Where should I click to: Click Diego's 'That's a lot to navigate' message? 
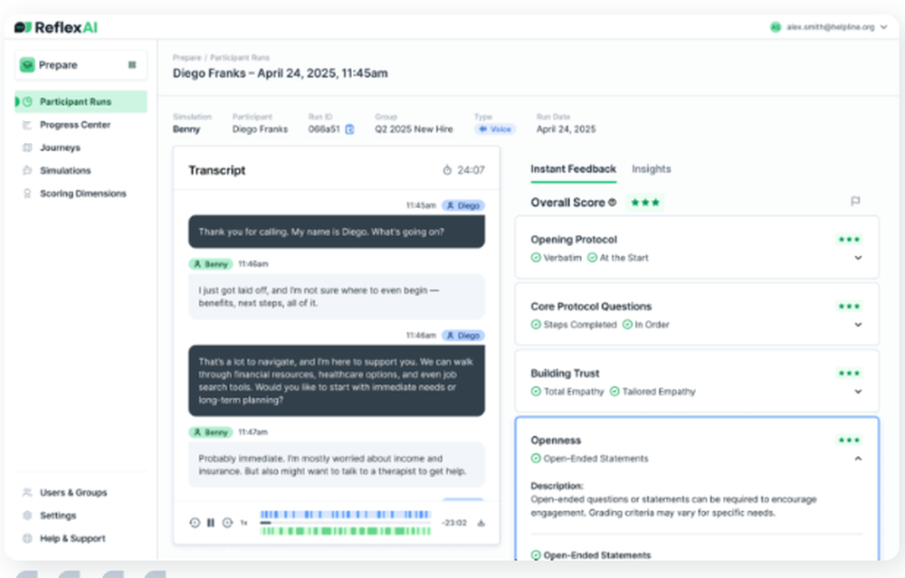pyautogui.click(x=337, y=381)
